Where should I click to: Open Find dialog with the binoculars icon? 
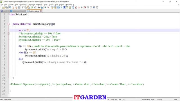point(39,8)
